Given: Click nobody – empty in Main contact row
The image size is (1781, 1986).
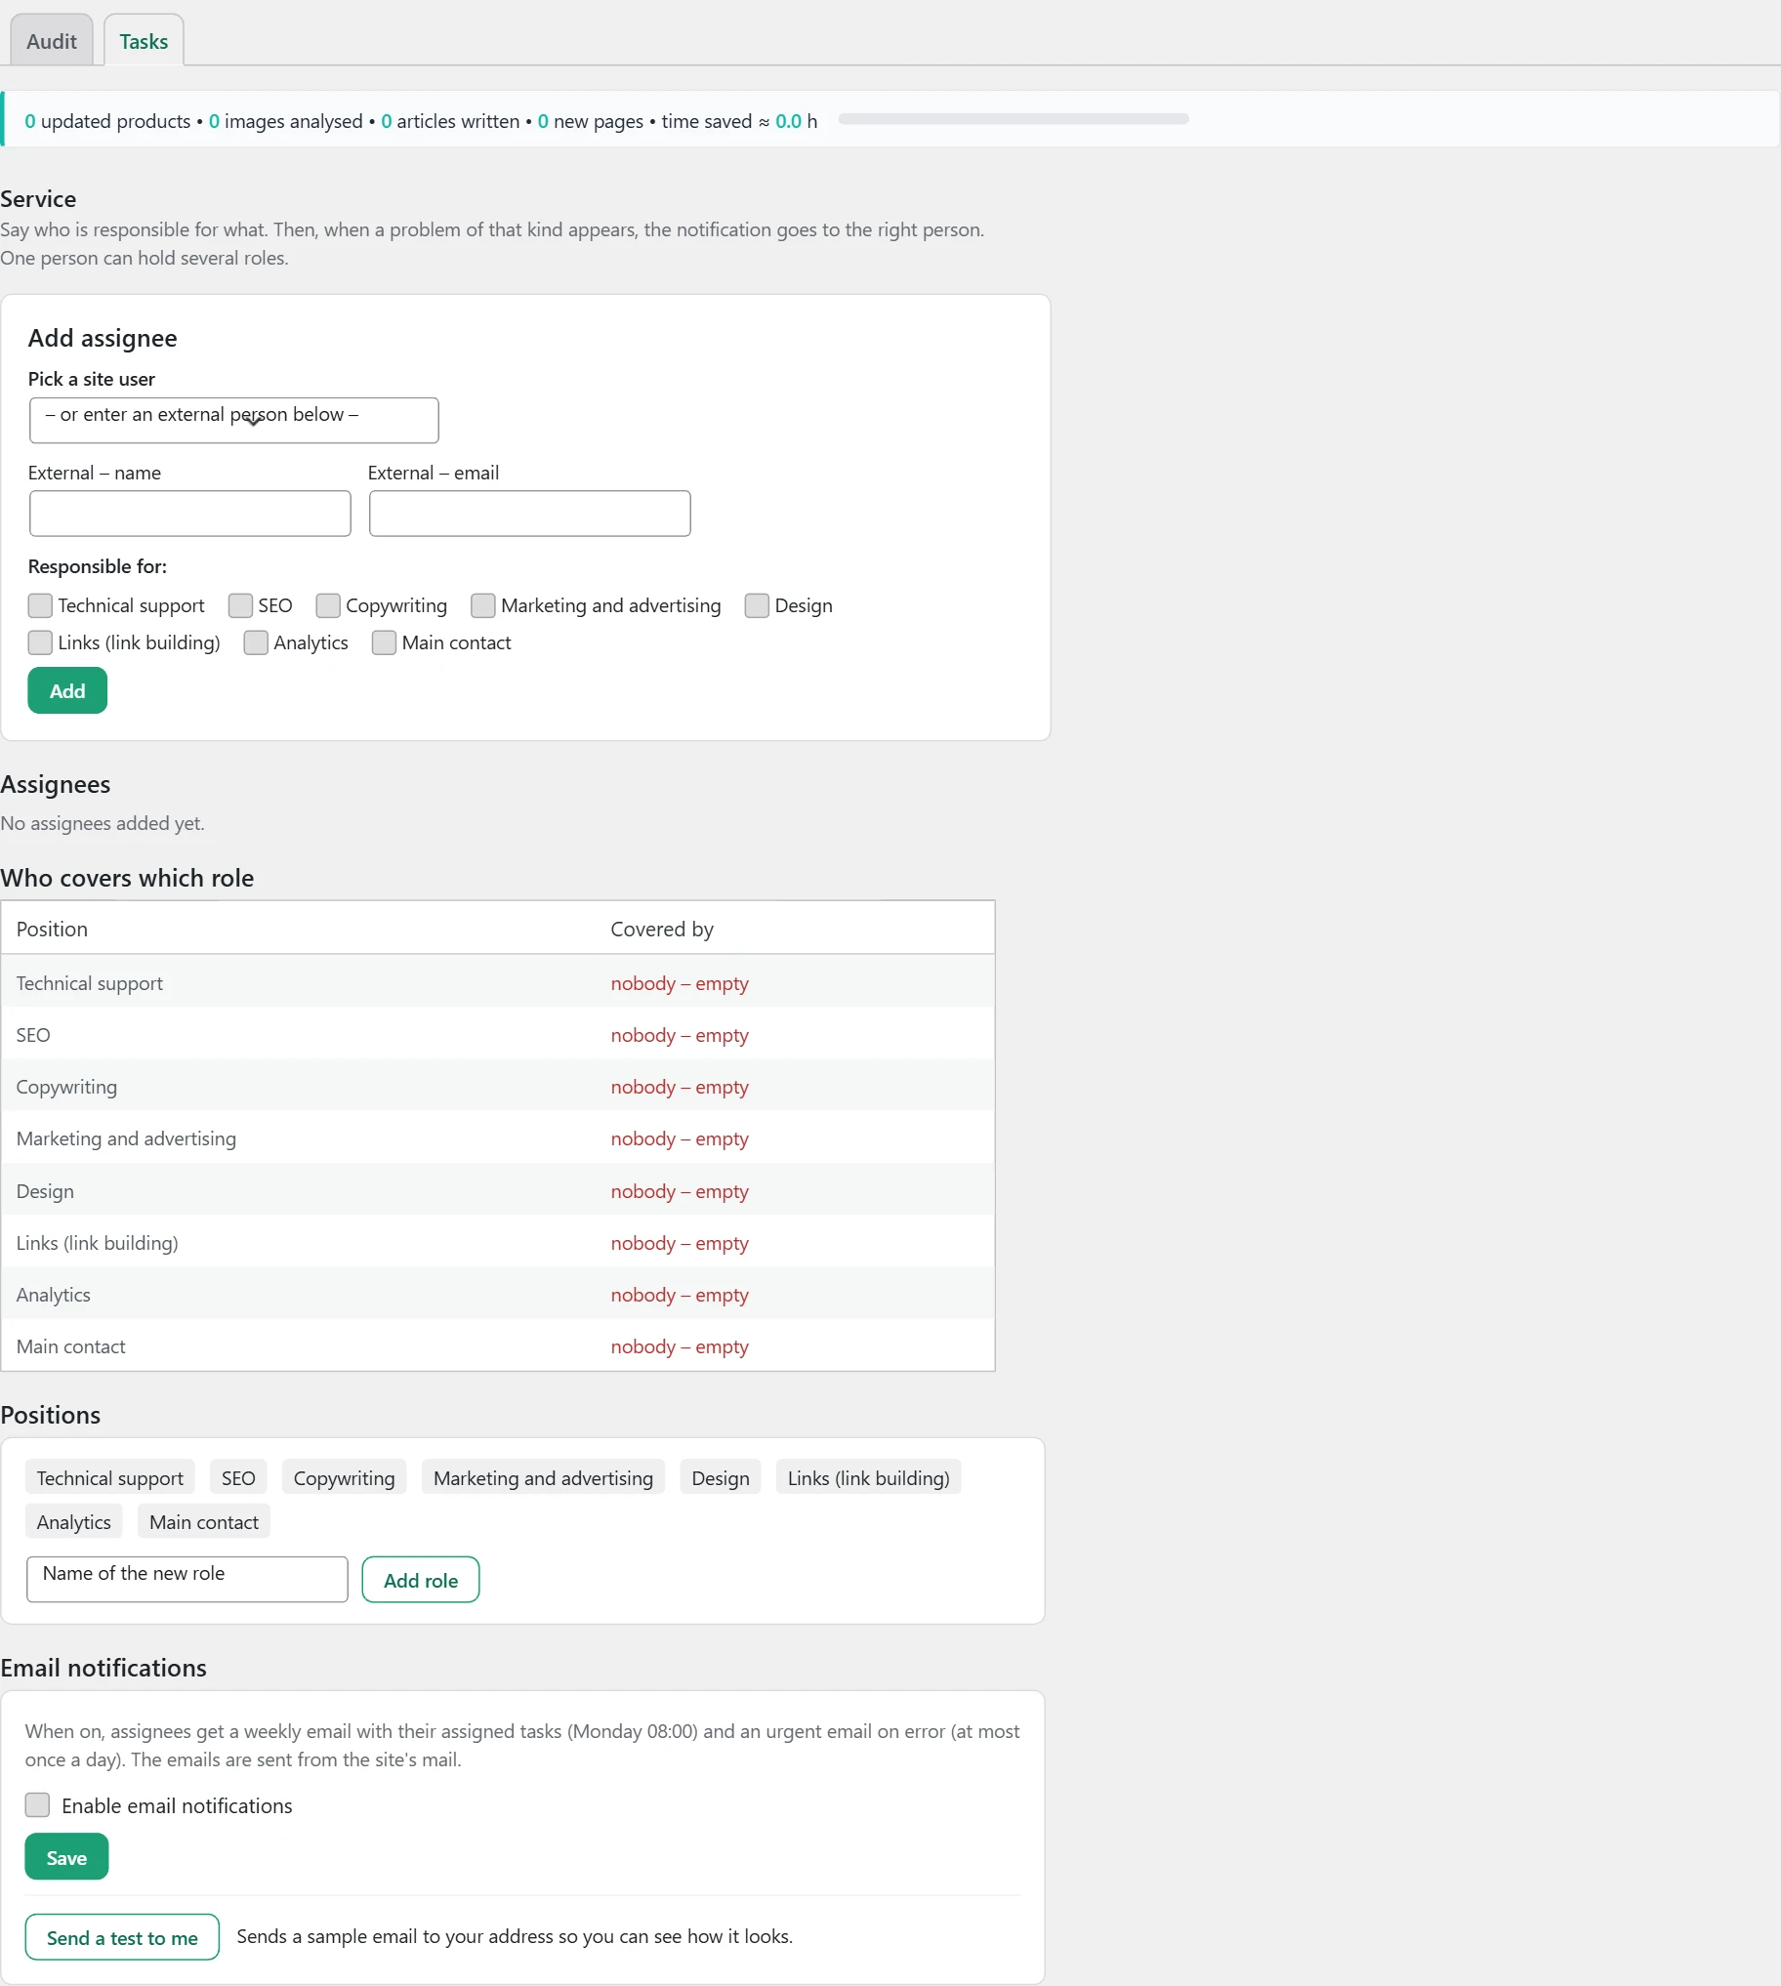Looking at the screenshot, I should tap(680, 1346).
